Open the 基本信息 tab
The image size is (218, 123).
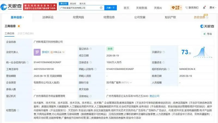[17, 17]
